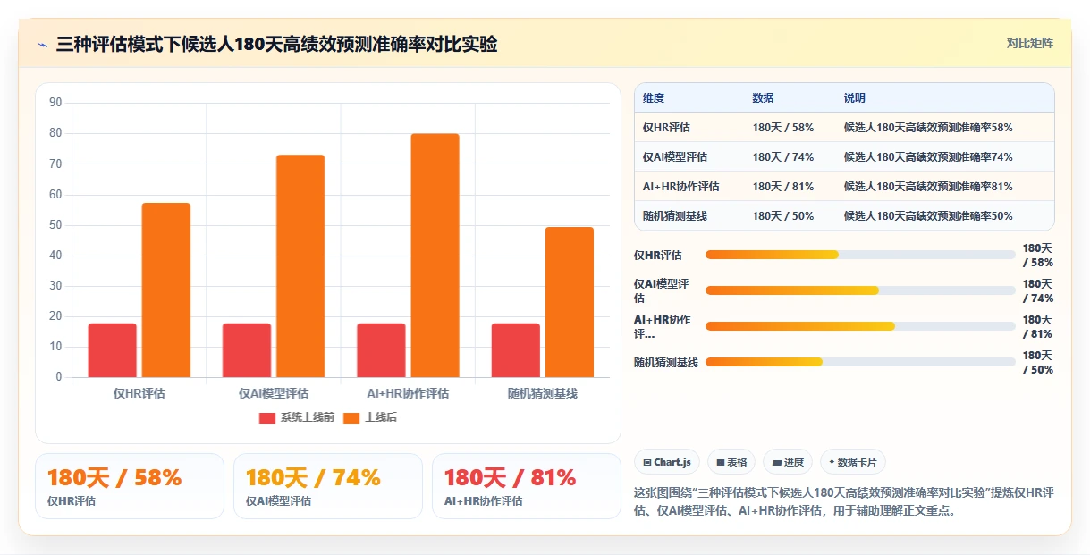Select the Chart.js tag chip
The image size is (1090, 555).
(x=667, y=462)
